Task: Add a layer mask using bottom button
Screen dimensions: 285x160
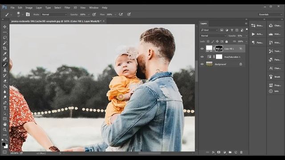Action: click(x=219, y=152)
